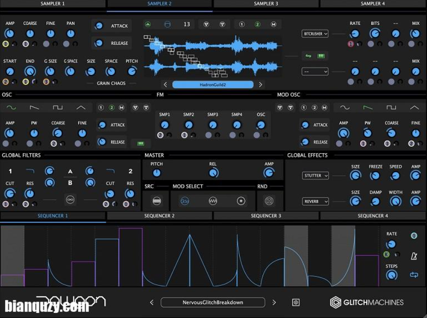Toggle OSC routing button 1
The width and height of the screenshot is (427, 318).
point(101,108)
